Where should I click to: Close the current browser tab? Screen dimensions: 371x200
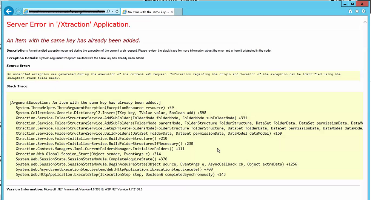(x=172, y=12)
